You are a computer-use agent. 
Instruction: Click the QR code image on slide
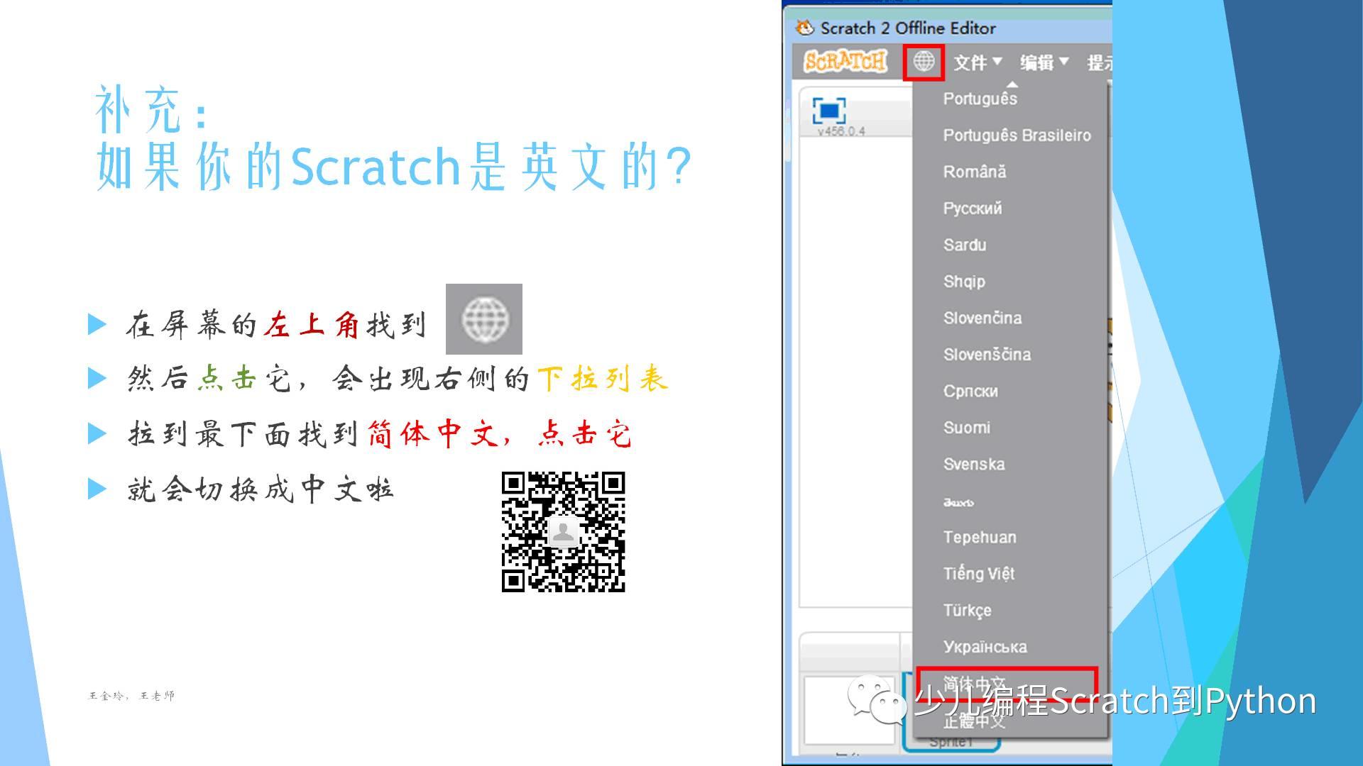point(563,532)
